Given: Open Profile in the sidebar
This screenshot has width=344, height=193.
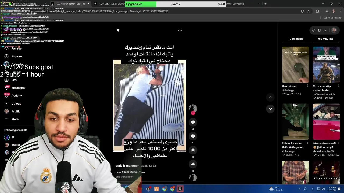Looking at the screenshot, I should (x=16, y=111).
